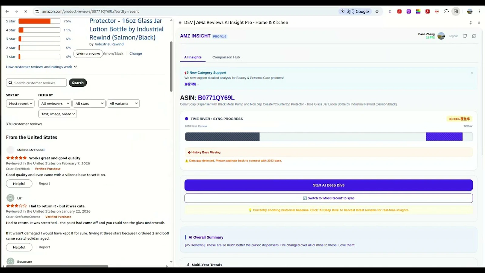Image resolution: width=485 pixels, height=273 pixels.
Task: Report Melissa McConnell's review
Action: 44,184
